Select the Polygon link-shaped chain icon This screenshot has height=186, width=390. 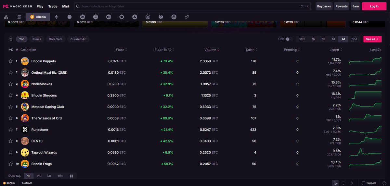[187, 17]
